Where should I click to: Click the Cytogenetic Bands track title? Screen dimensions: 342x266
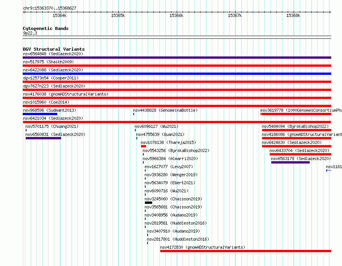(x=46, y=28)
